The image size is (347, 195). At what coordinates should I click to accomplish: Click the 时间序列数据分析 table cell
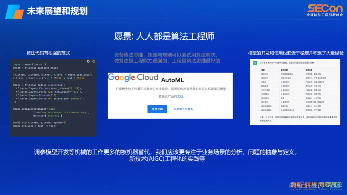click(x=288, y=110)
